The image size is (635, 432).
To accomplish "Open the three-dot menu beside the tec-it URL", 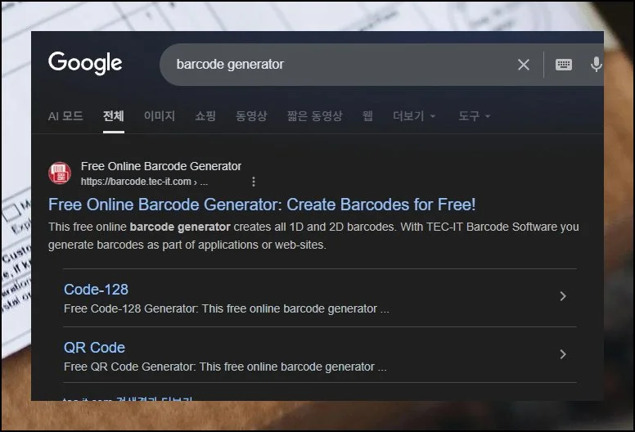I will click(x=254, y=182).
